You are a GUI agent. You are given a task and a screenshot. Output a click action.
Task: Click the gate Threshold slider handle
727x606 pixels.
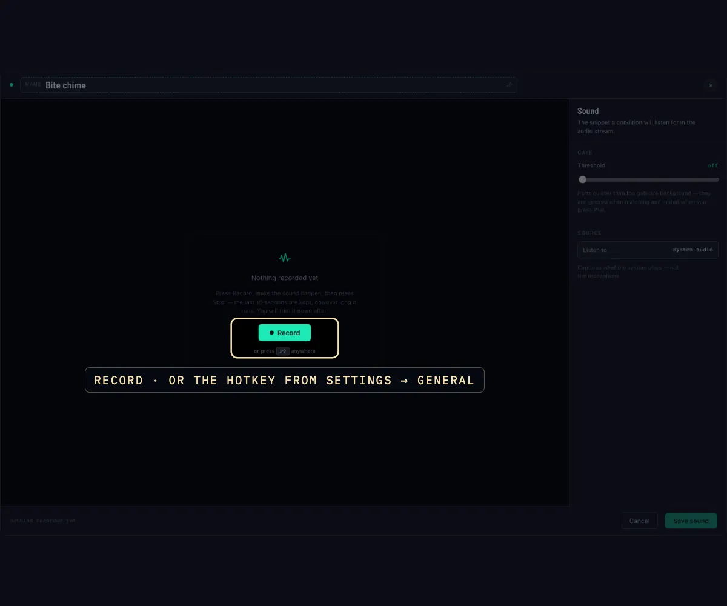[583, 179]
